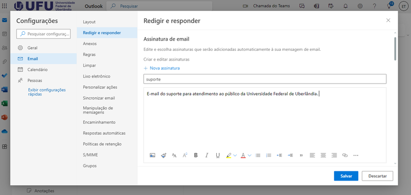Close the Configurações dialog

(x=388, y=21)
